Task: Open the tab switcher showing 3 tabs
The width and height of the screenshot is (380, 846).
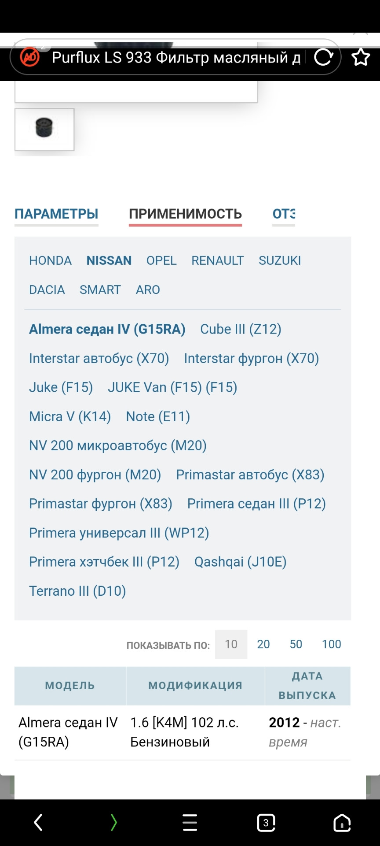Action: pos(266,822)
